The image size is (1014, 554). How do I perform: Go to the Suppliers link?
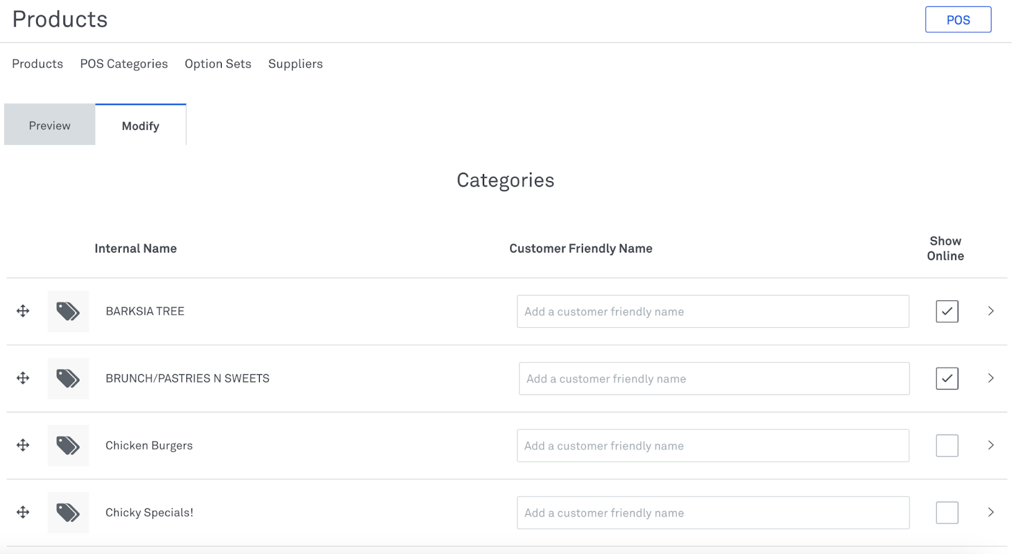295,64
